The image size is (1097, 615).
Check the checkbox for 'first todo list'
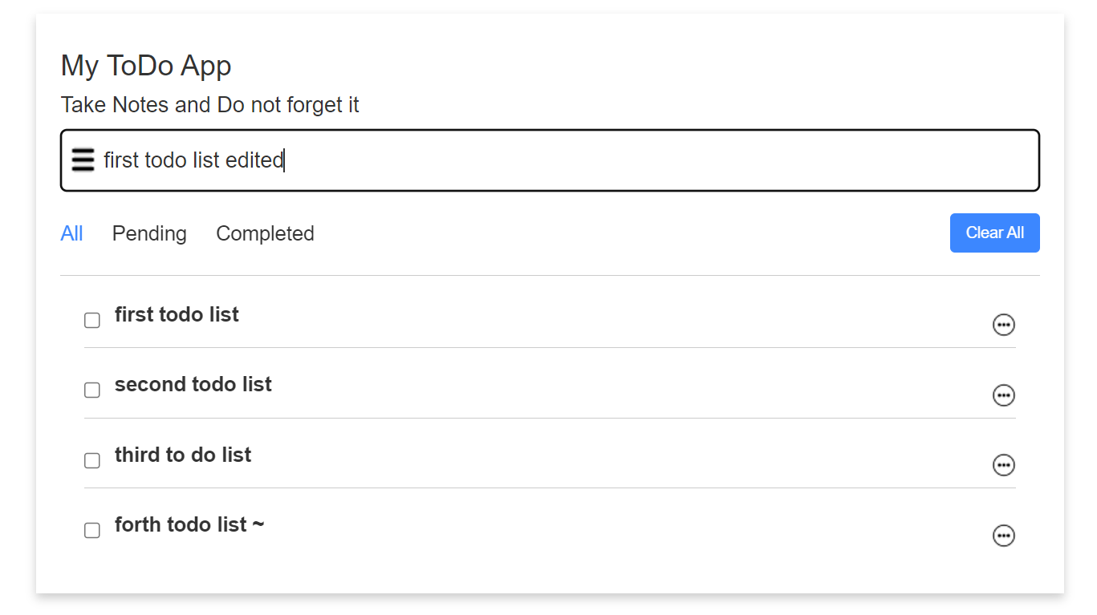pyautogui.click(x=91, y=320)
